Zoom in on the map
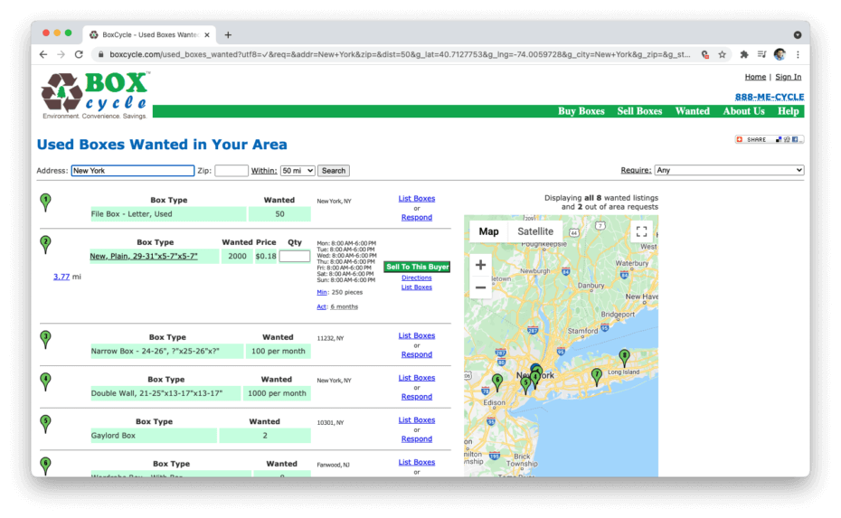Screen dimensions: 841x518 click(x=480, y=265)
